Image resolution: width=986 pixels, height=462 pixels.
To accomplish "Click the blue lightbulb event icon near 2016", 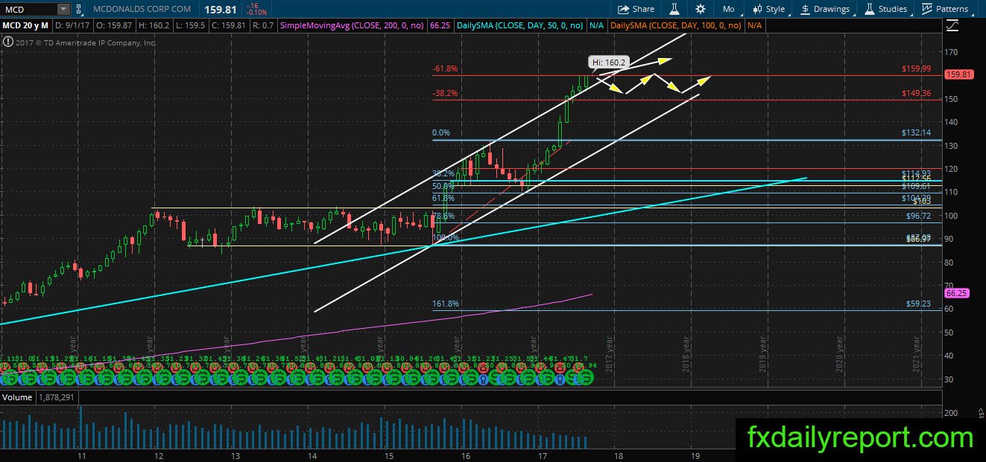I will (x=484, y=378).
